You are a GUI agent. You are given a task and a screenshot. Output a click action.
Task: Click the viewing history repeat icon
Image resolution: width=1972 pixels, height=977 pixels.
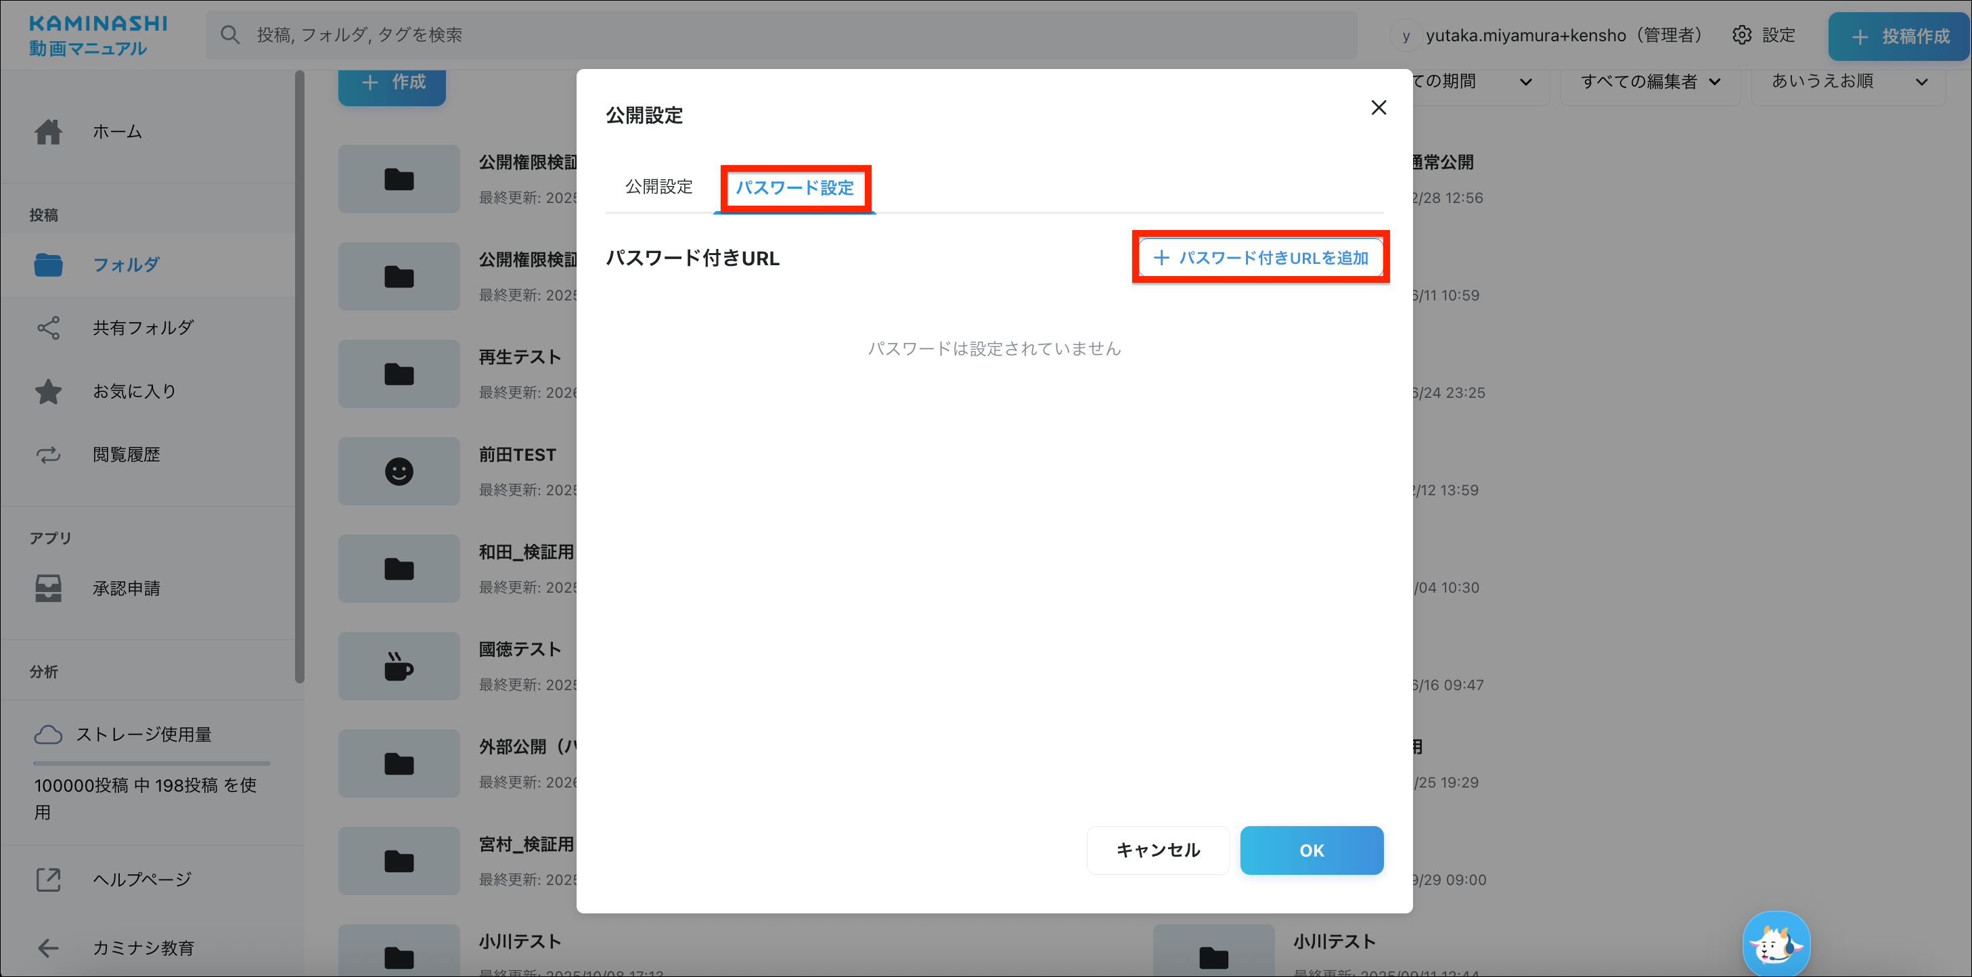coord(47,455)
